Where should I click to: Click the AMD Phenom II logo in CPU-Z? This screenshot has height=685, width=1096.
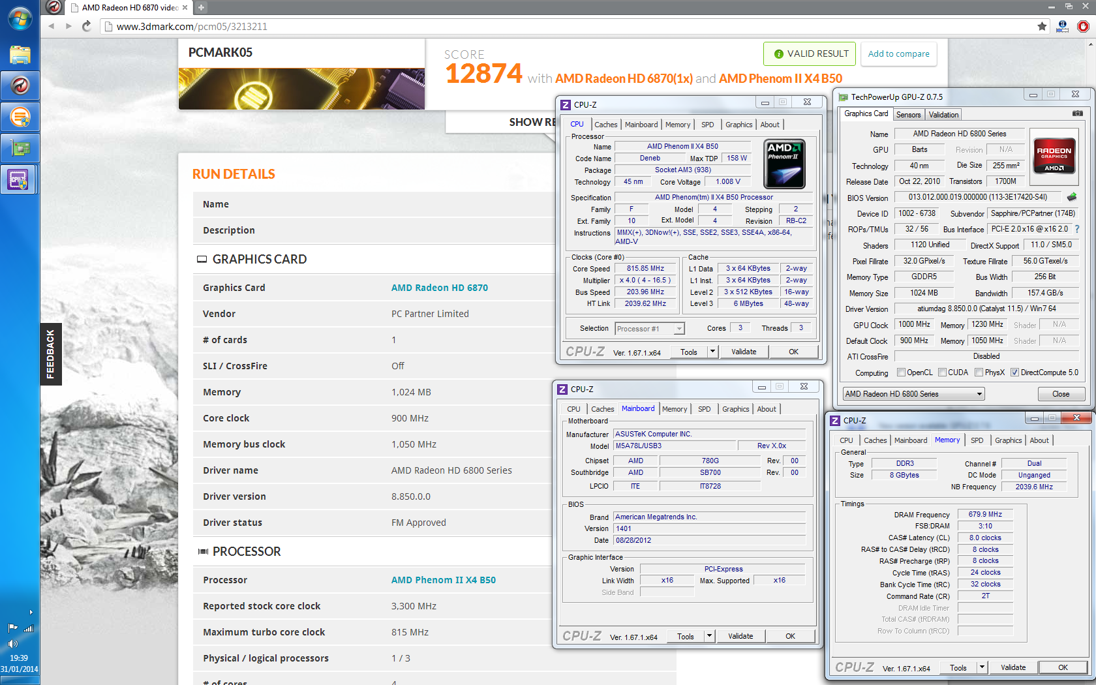click(x=784, y=164)
